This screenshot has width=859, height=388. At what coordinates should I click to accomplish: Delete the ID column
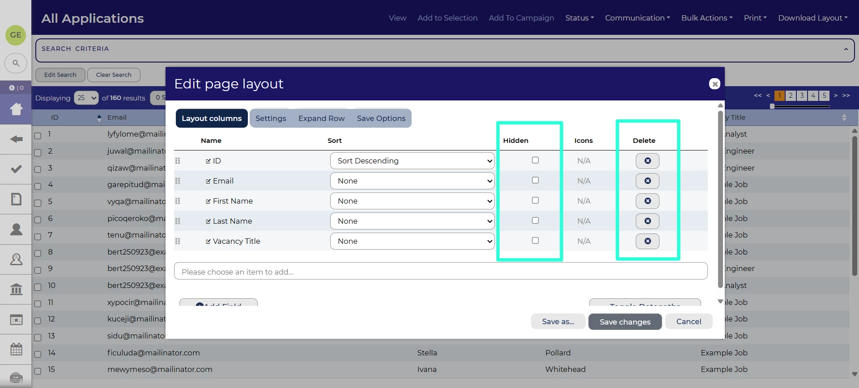click(x=647, y=161)
